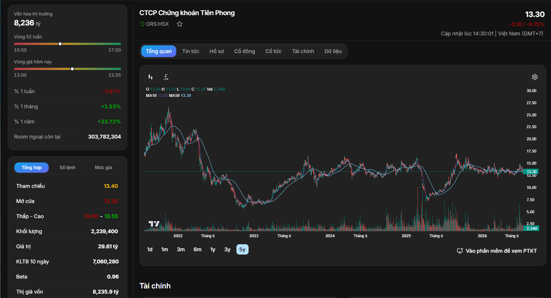551x298 pixels.
Task: Select the 1d time range
Action: point(150,249)
